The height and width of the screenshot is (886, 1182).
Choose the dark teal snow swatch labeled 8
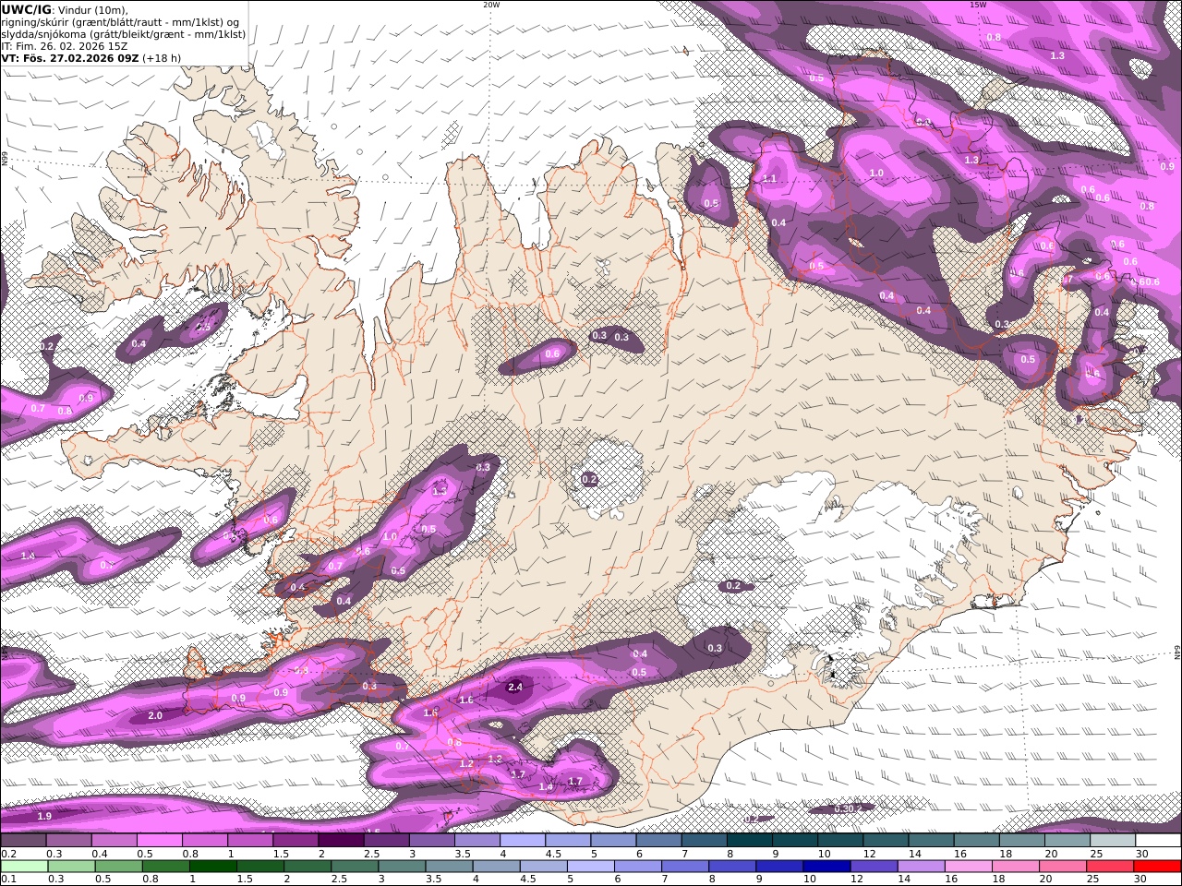(749, 841)
